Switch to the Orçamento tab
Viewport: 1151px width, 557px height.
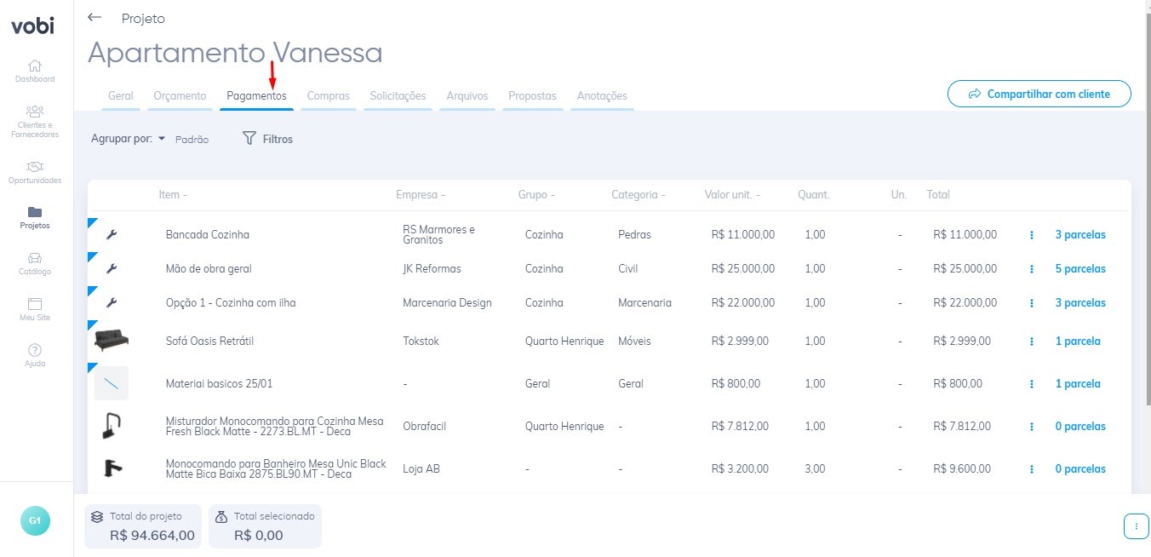(x=180, y=96)
